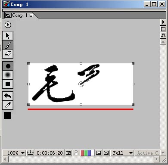Image resolution: width=168 pixels, height=165 pixels.
Task: Choose the square brush tip
Action: tap(8, 84)
